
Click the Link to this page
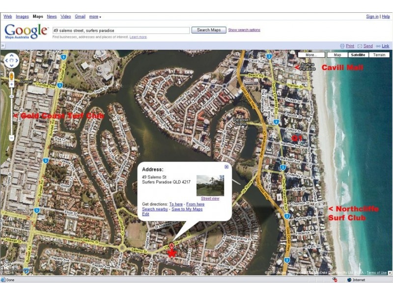click(386, 46)
